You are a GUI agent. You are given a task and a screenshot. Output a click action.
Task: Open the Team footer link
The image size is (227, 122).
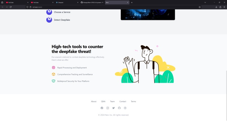tap(112, 101)
